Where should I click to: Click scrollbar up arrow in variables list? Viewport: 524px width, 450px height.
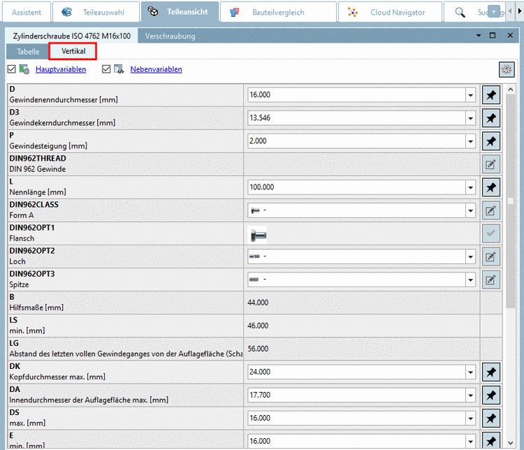pyautogui.click(x=510, y=89)
